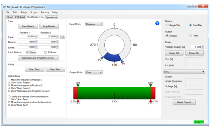Enable the Rollover checkbox

(46, 52)
